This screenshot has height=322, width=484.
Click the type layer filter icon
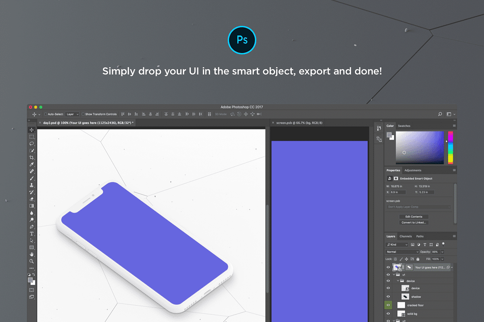pos(425,245)
